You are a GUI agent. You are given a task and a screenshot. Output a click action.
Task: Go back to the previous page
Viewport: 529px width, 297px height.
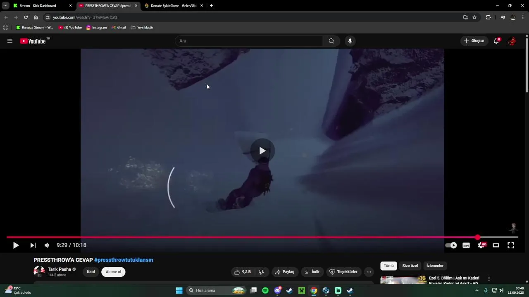(x=6, y=17)
